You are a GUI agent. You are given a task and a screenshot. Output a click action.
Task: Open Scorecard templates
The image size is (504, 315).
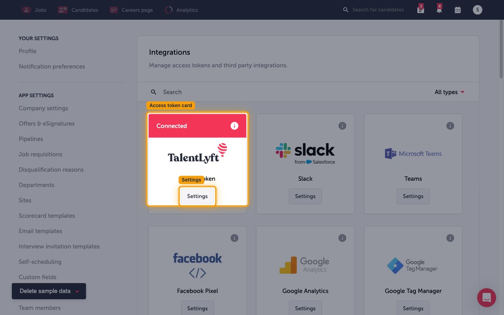pos(47,216)
